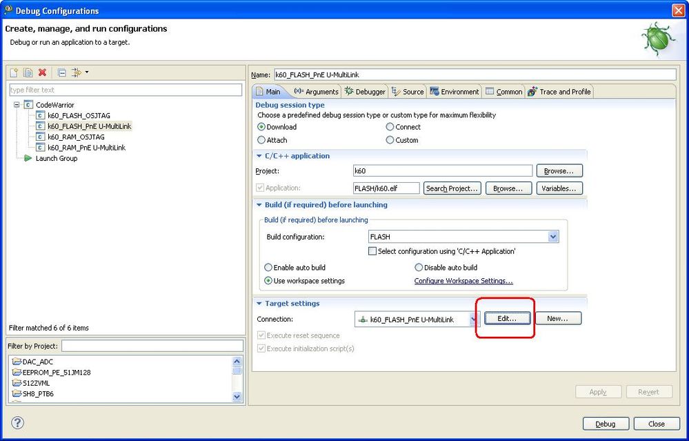The image size is (689, 441).
Task: Select k60_RAM_PnE U-MultiLink configuration
Action: click(x=87, y=147)
